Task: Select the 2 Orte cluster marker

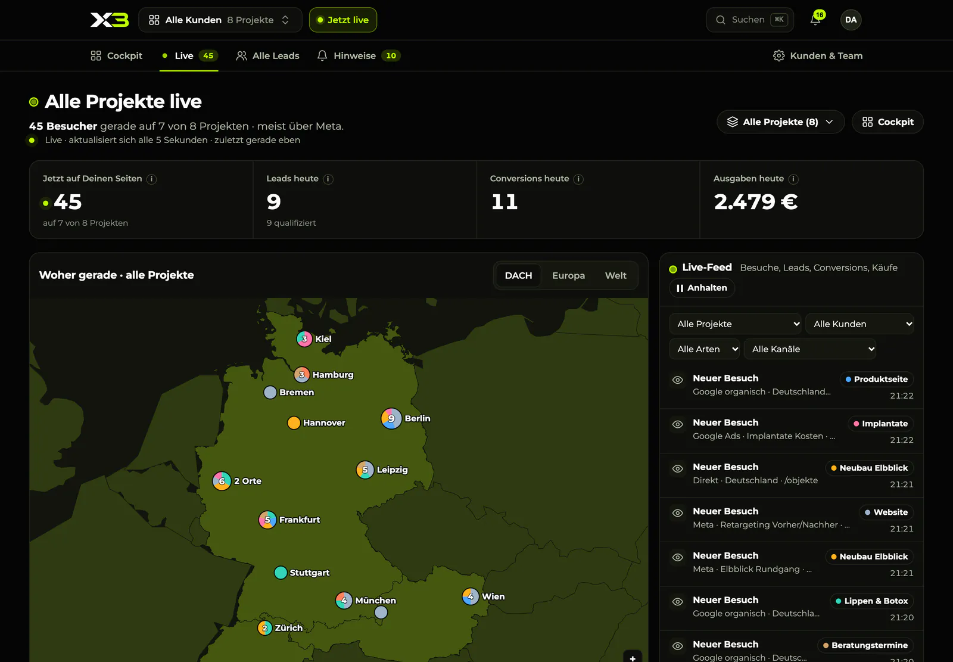Action: coord(222,481)
